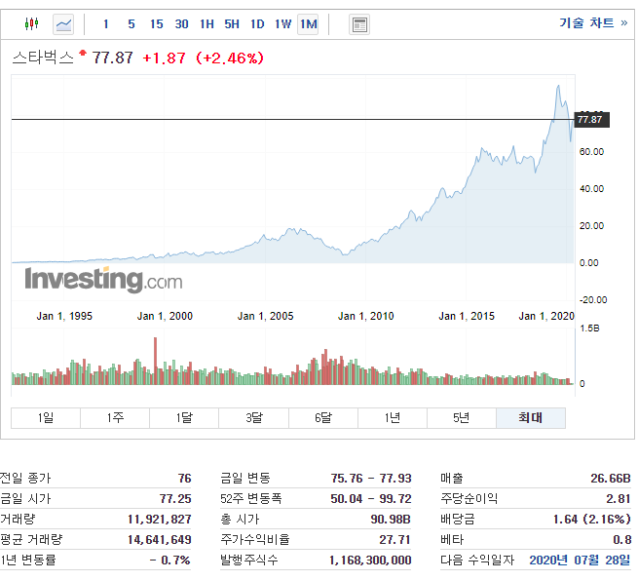
Task: Choose the 1W interval
Action: pyautogui.click(x=282, y=24)
